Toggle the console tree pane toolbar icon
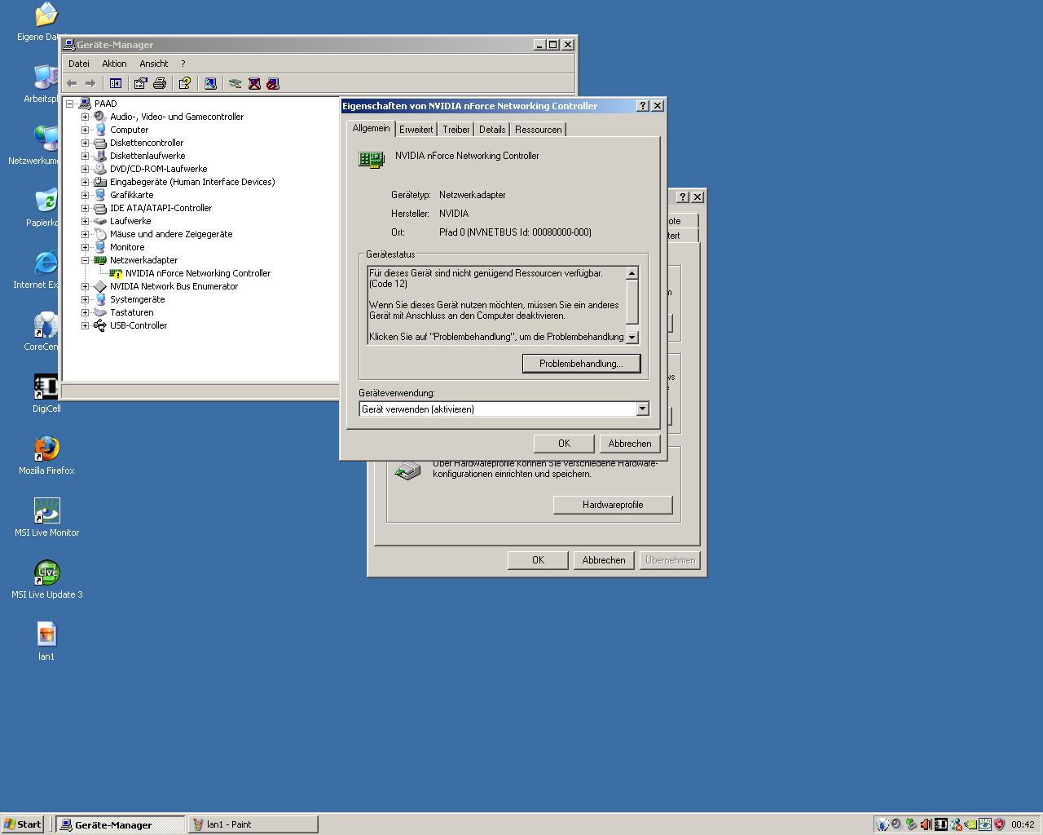This screenshot has width=1043, height=835. click(x=116, y=83)
